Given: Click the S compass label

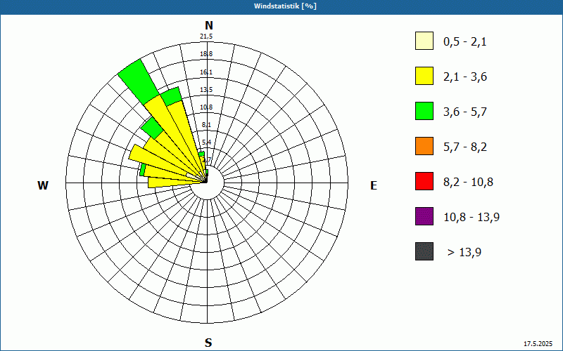Looking at the screenshot, I should point(208,343).
